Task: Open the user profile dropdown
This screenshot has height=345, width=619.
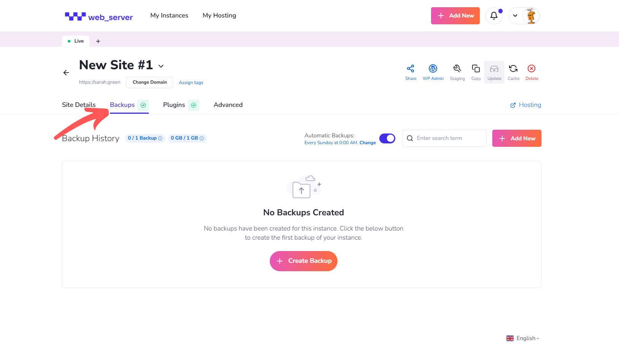Action: [x=524, y=16]
